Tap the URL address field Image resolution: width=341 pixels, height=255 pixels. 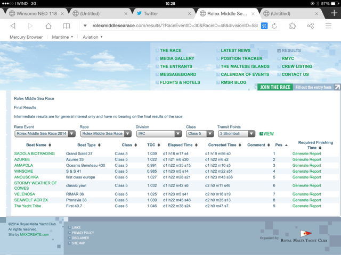(x=175, y=26)
